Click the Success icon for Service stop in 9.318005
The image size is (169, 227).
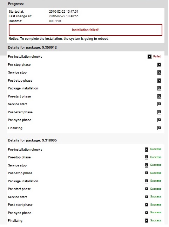[x=146, y=165]
